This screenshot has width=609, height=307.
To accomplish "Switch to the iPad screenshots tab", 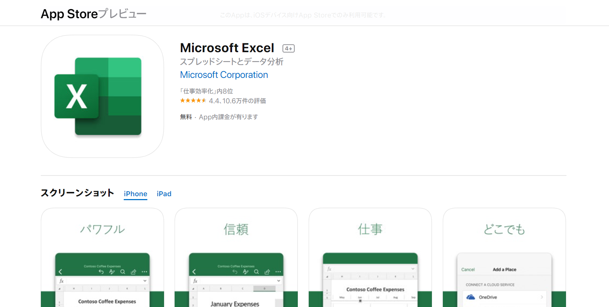I will coord(164,194).
